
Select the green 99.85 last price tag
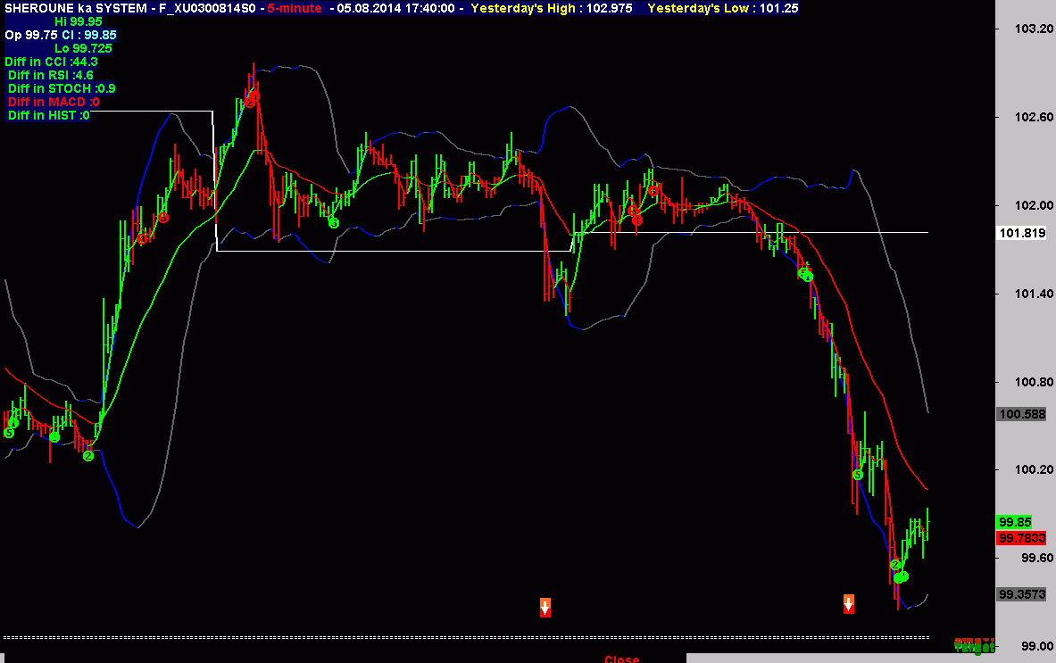[x=1015, y=522]
